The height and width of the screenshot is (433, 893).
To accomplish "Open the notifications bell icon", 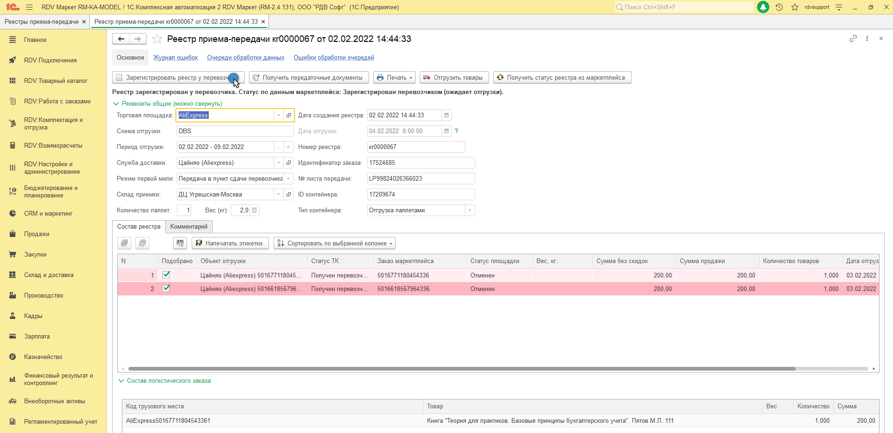I will (763, 7).
